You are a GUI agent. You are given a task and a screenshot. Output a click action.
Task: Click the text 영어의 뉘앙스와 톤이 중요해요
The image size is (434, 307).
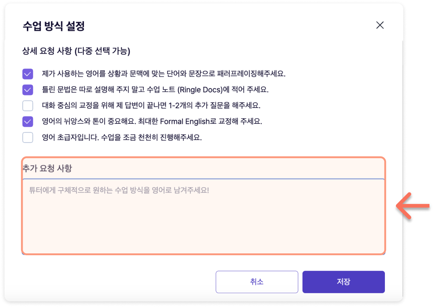click(x=88, y=122)
